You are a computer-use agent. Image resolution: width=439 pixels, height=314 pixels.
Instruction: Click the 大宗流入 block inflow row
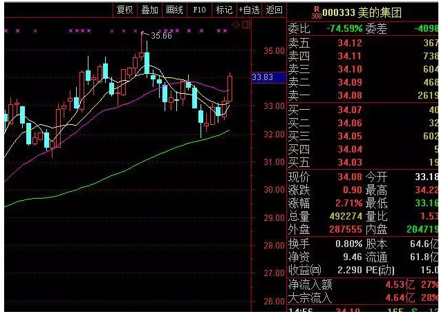[x=362, y=298]
